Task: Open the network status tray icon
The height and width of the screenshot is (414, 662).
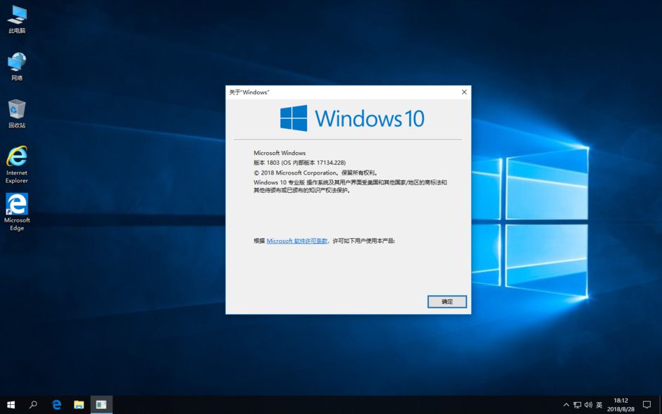Action: pyautogui.click(x=577, y=405)
